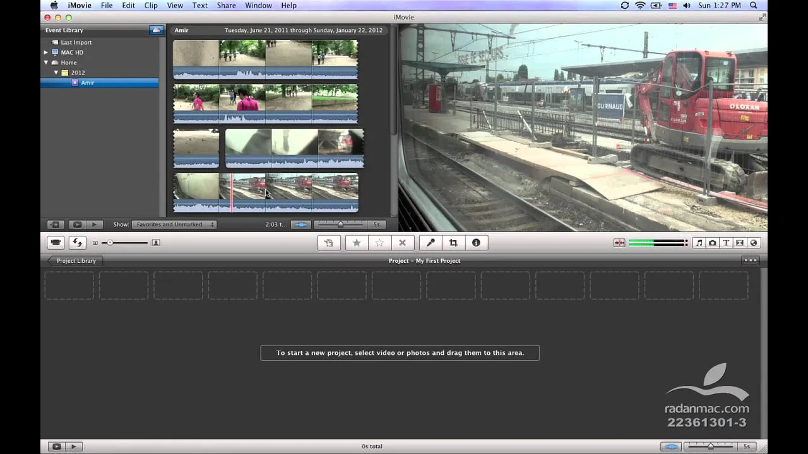Adjust event thumbnail duration slider

340,224
